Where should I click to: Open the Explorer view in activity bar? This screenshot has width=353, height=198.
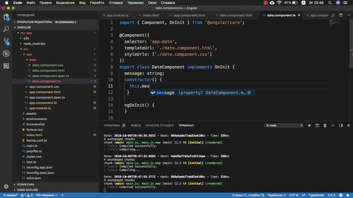coord(6,17)
